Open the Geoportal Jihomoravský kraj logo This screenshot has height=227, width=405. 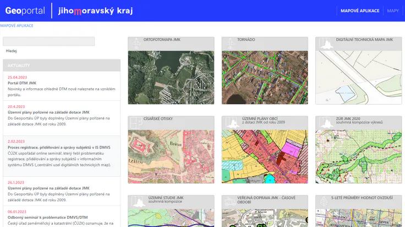point(69,11)
